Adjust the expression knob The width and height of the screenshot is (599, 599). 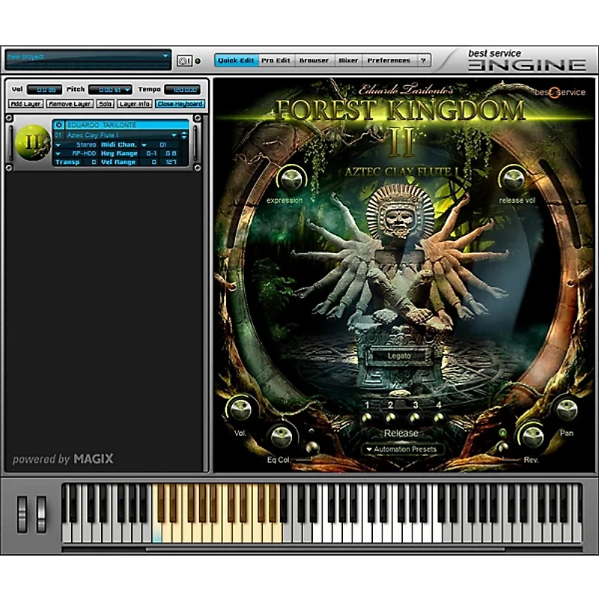(x=291, y=179)
